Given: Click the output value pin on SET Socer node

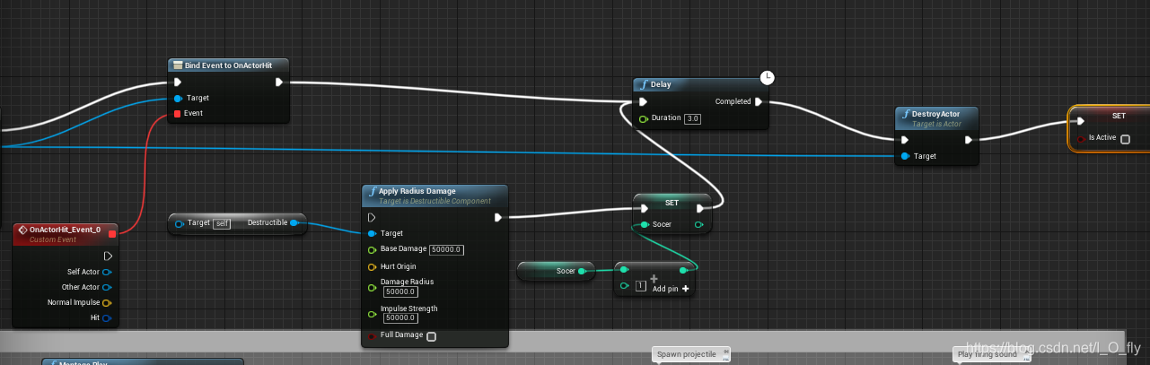Looking at the screenshot, I should [698, 224].
